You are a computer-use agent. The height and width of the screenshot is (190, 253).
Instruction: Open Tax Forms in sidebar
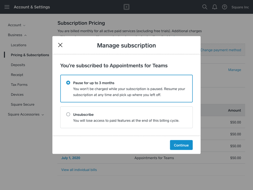pyautogui.click(x=19, y=84)
